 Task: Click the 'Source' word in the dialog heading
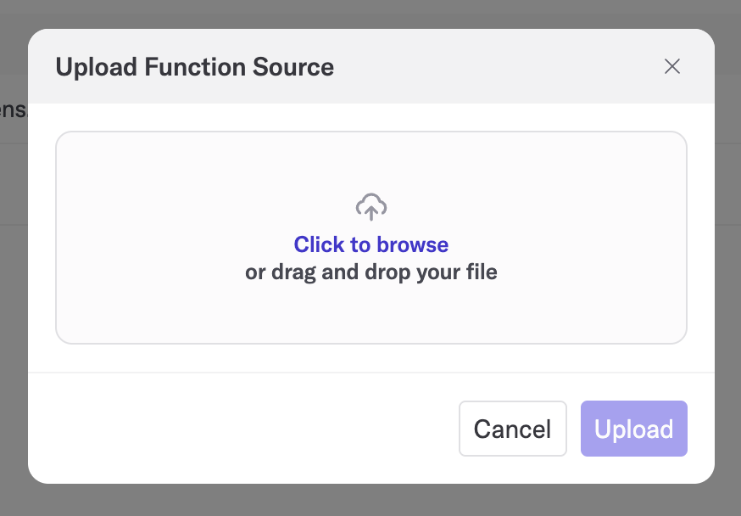tap(293, 67)
